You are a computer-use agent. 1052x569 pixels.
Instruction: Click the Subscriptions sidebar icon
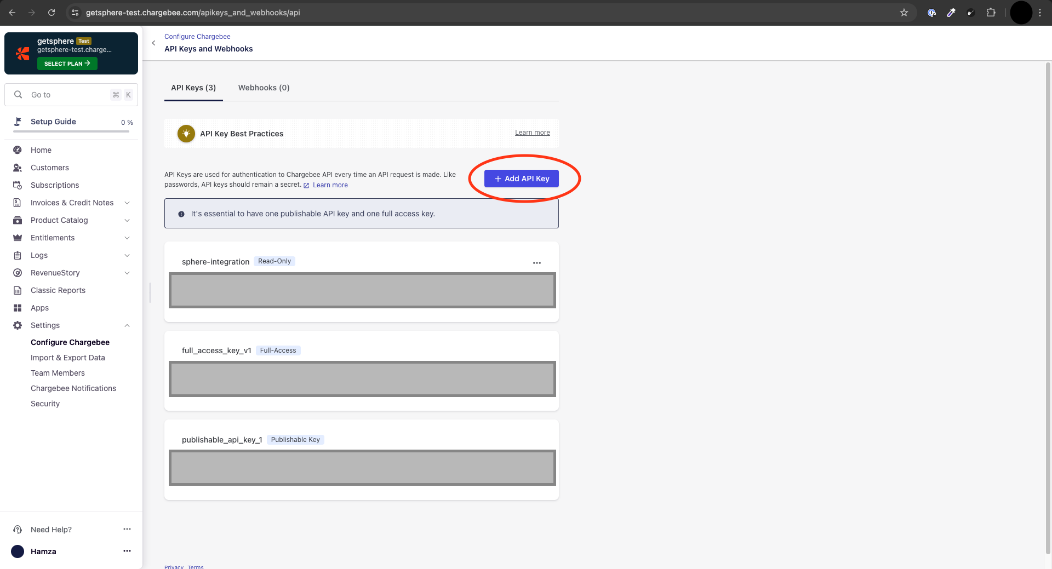[18, 185]
